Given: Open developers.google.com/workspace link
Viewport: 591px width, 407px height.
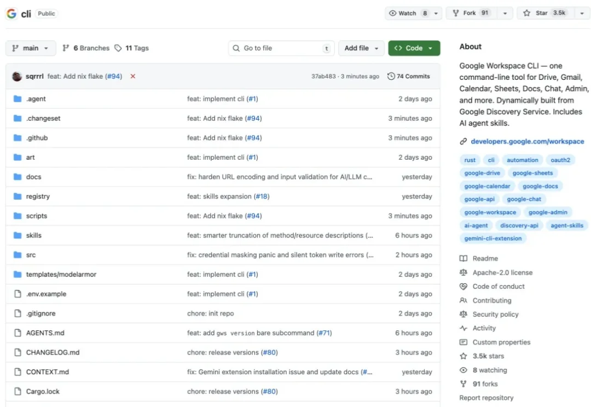Looking at the screenshot, I should 527,141.
